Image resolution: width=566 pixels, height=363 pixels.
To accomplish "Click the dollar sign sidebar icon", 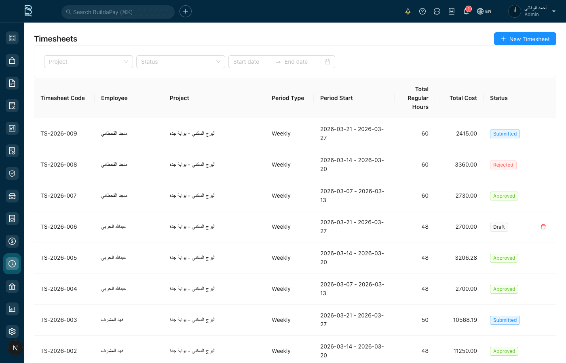I will (x=12, y=241).
